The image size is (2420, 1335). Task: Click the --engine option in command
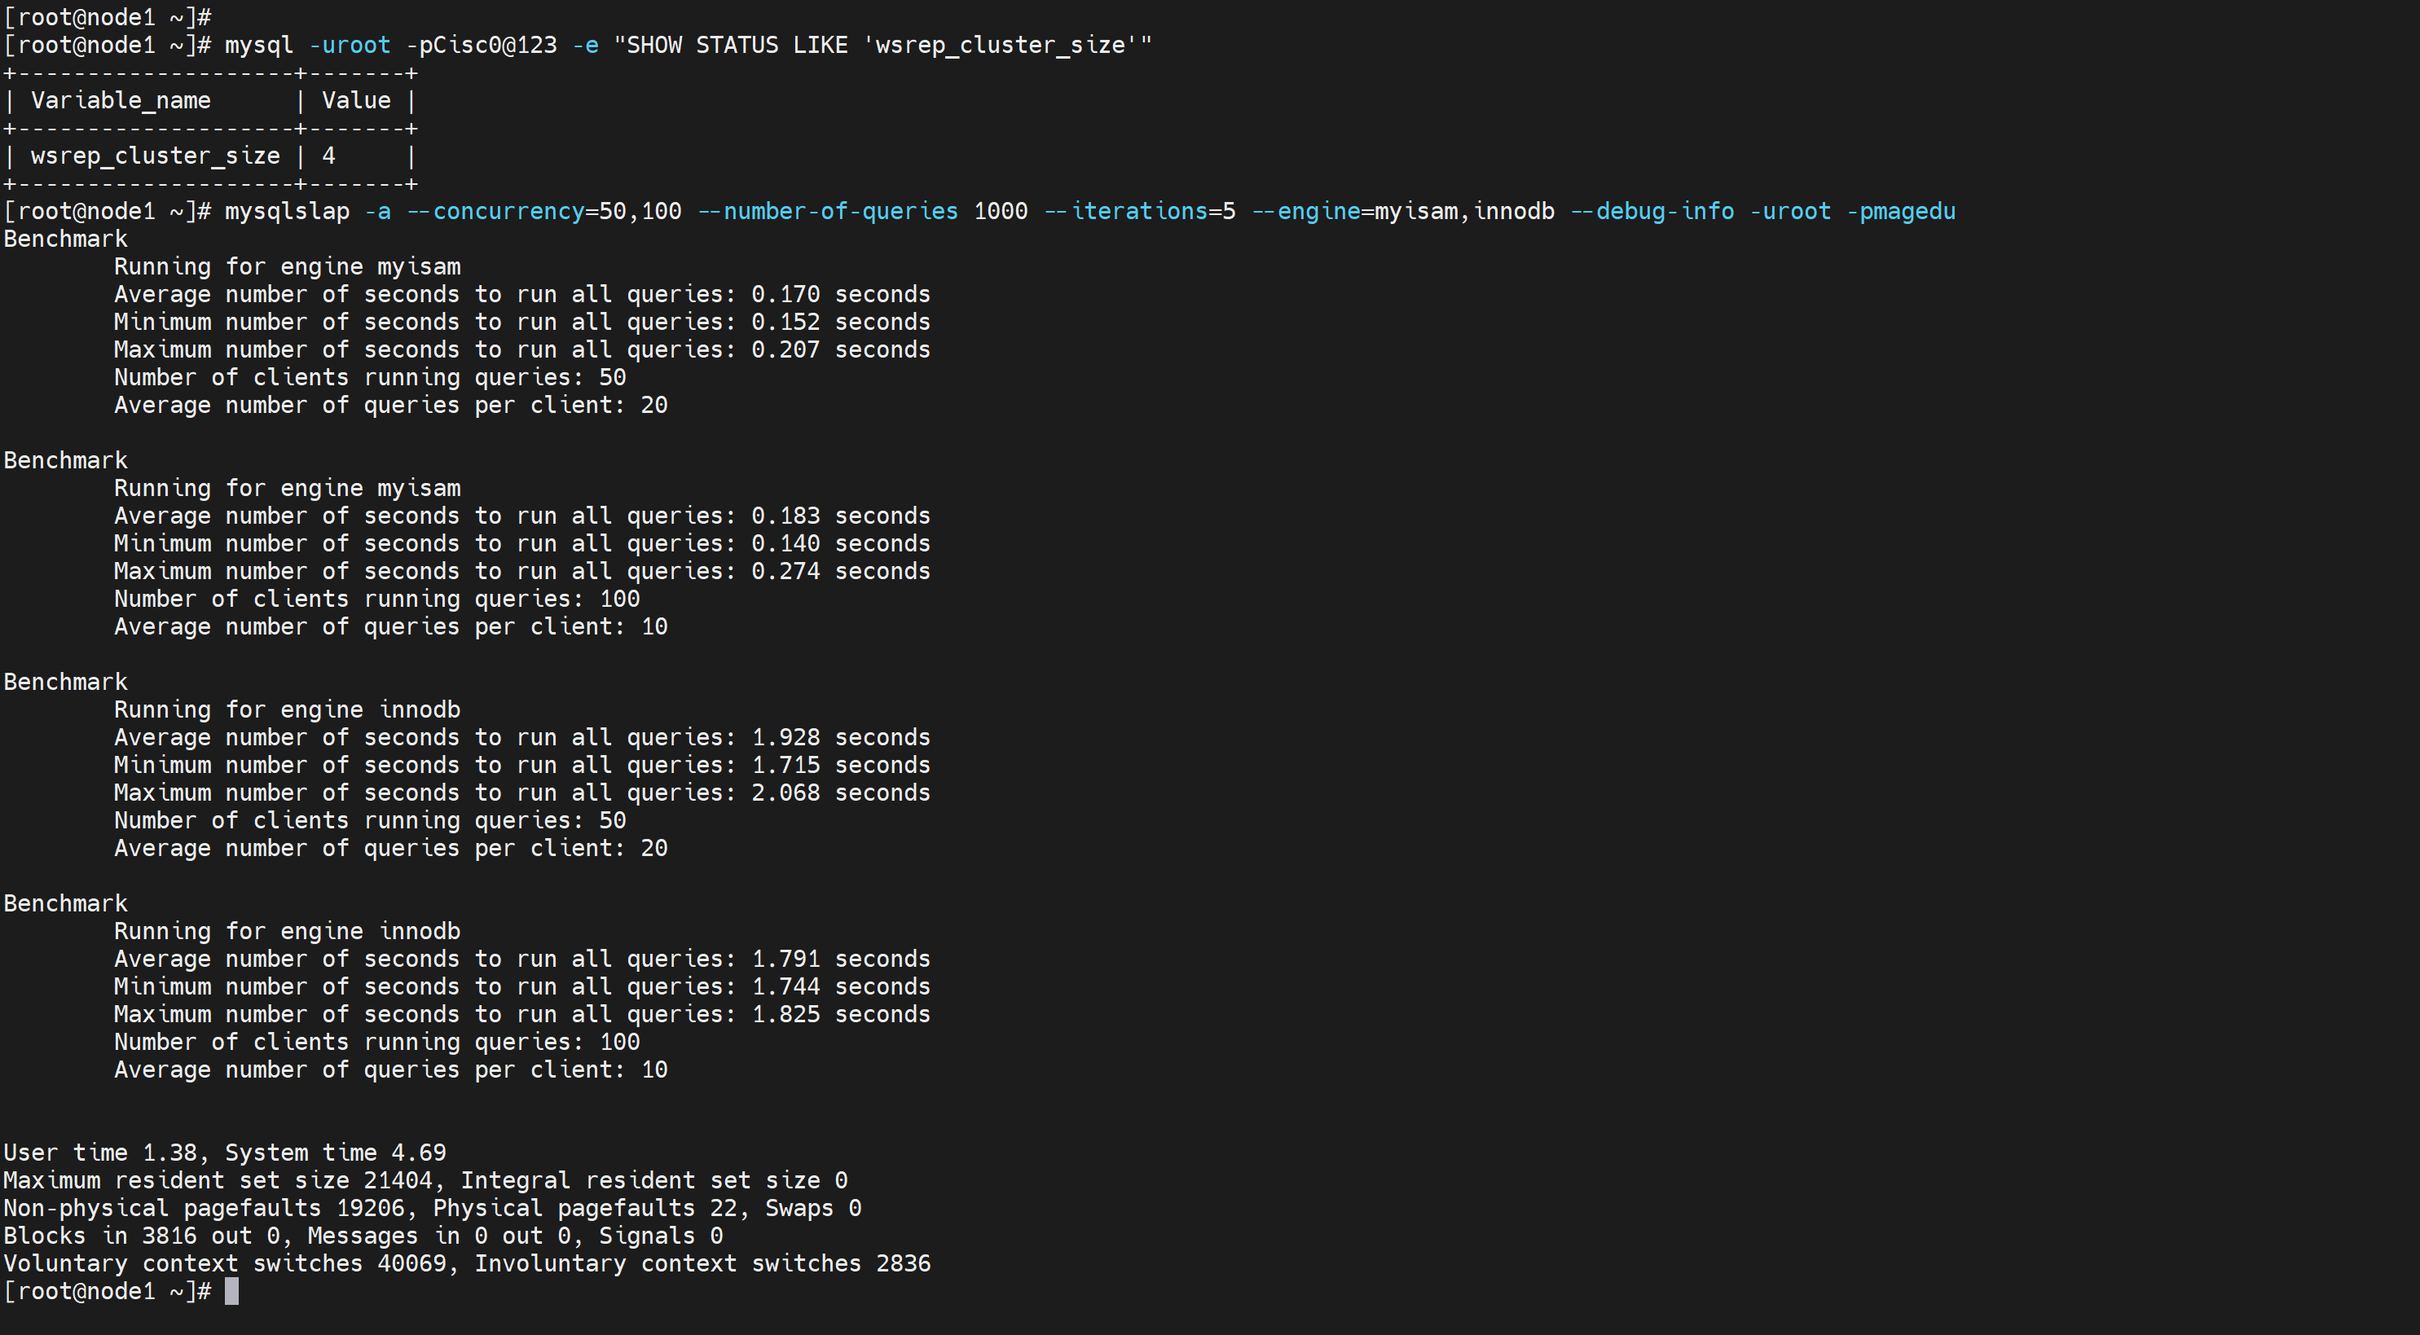click(x=1306, y=211)
